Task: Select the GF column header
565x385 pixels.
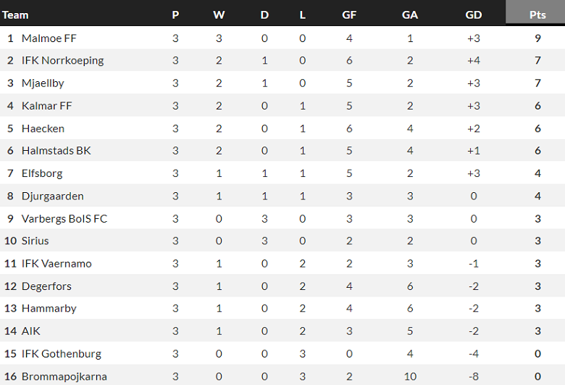Action: point(349,15)
